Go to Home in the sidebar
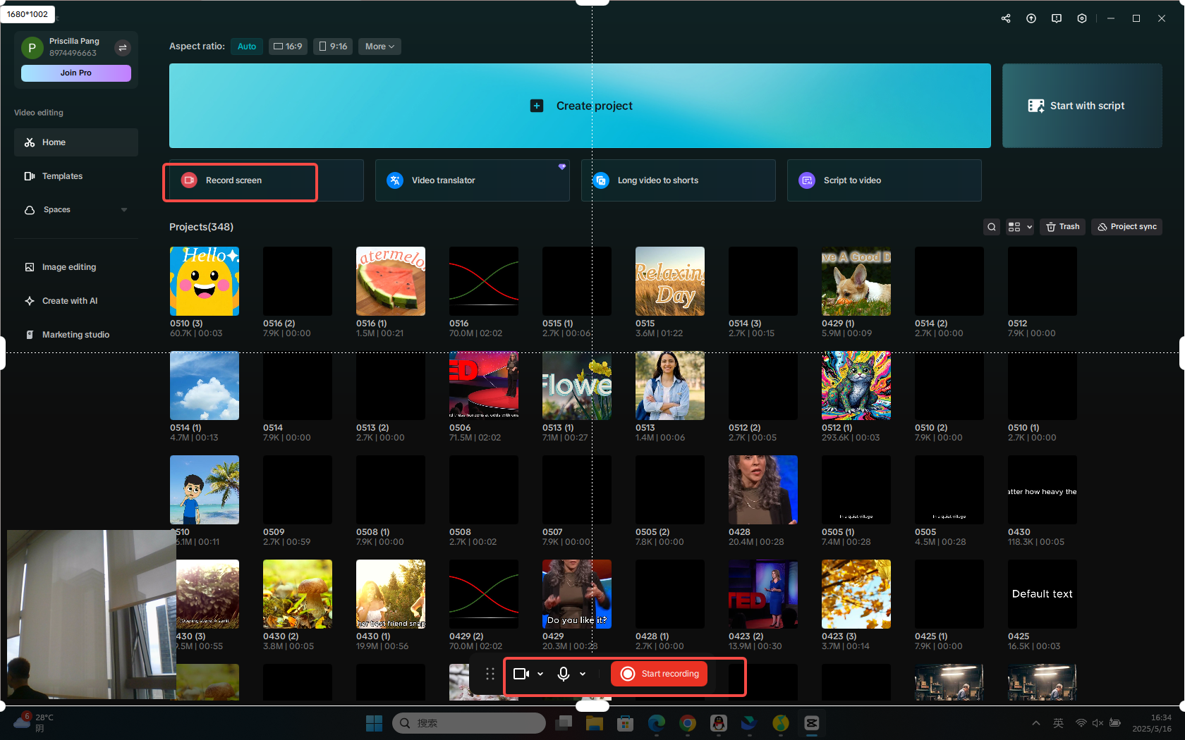Screen dimensions: 1185x740 click(x=54, y=142)
